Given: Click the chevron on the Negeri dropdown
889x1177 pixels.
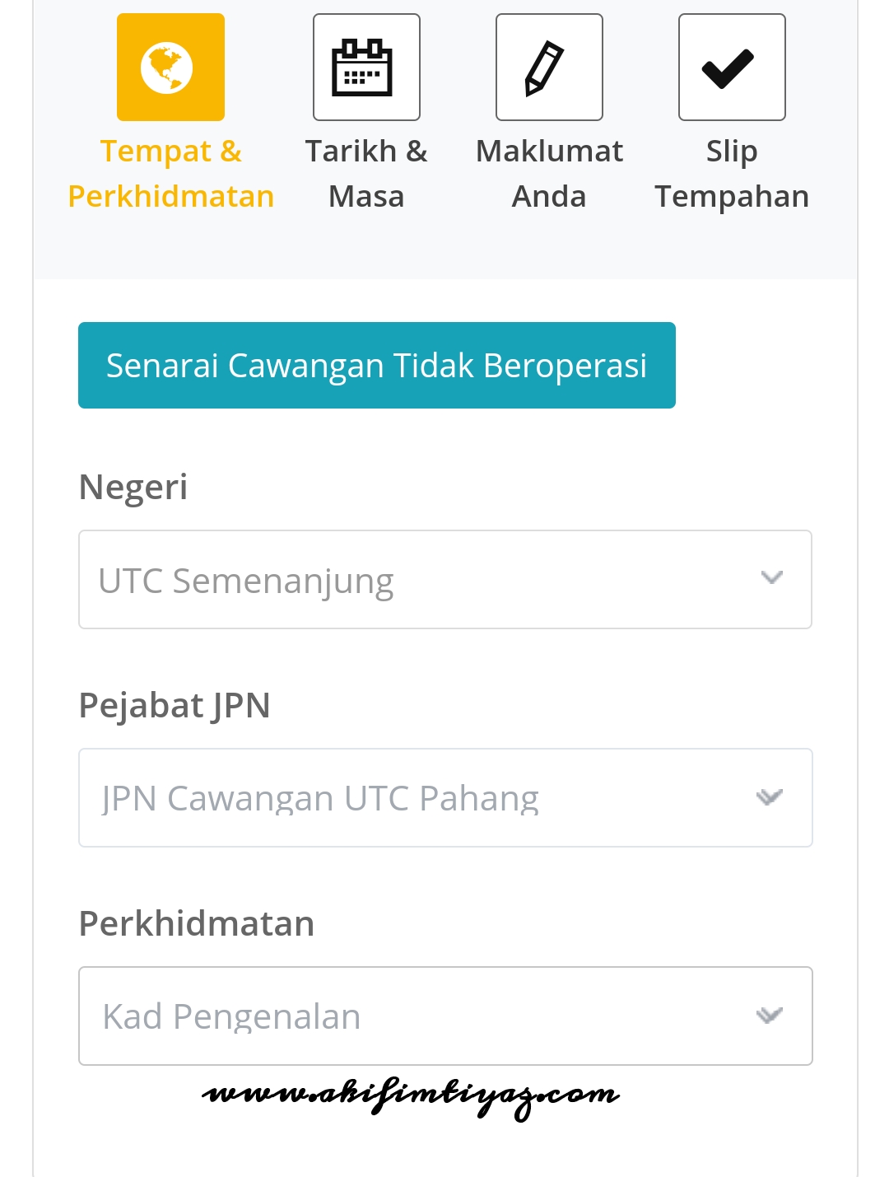Looking at the screenshot, I should (x=771, y=578).
